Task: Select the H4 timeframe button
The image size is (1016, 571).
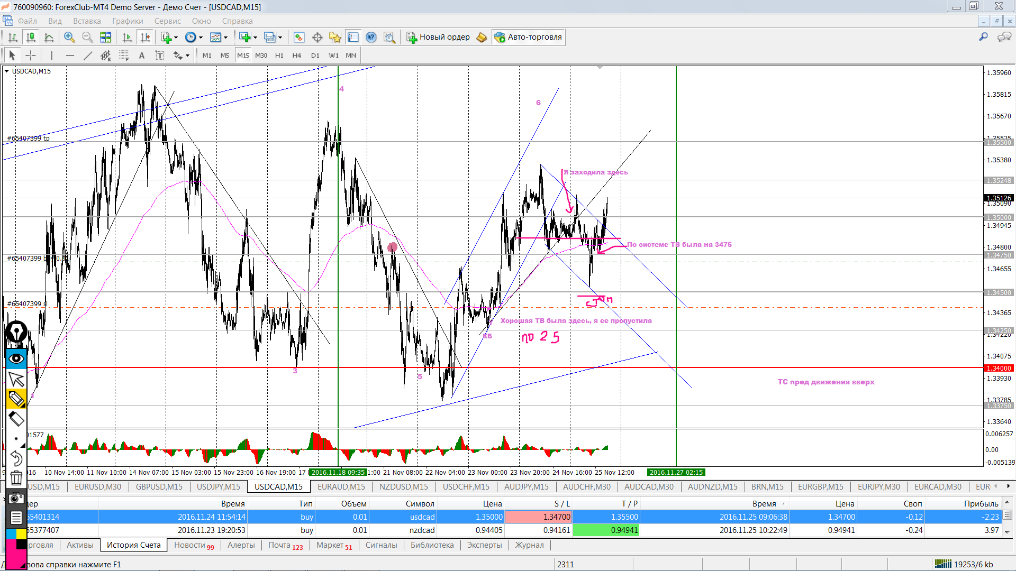Action: point(296,56)
